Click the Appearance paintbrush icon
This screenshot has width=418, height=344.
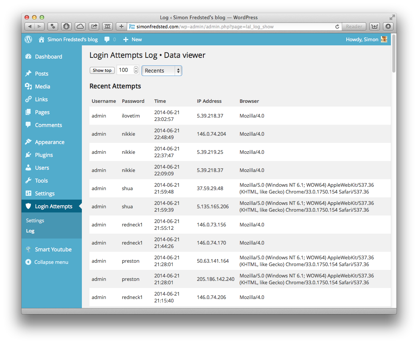pos(28,142)
